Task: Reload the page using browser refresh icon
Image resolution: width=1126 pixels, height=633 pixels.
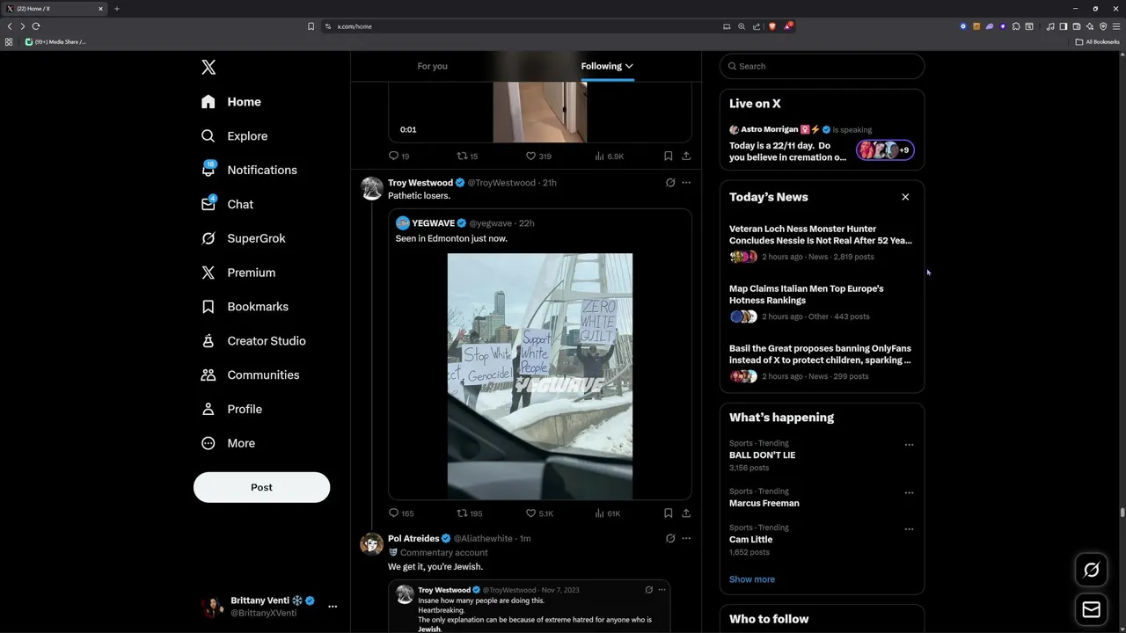Action: (36, 26)
